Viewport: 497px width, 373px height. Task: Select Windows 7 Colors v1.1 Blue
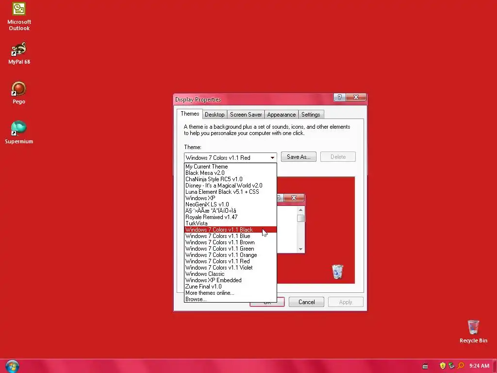point(231,236)
